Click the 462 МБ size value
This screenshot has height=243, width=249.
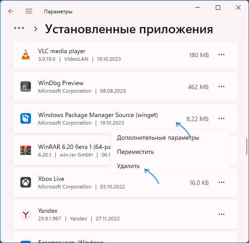198,87
